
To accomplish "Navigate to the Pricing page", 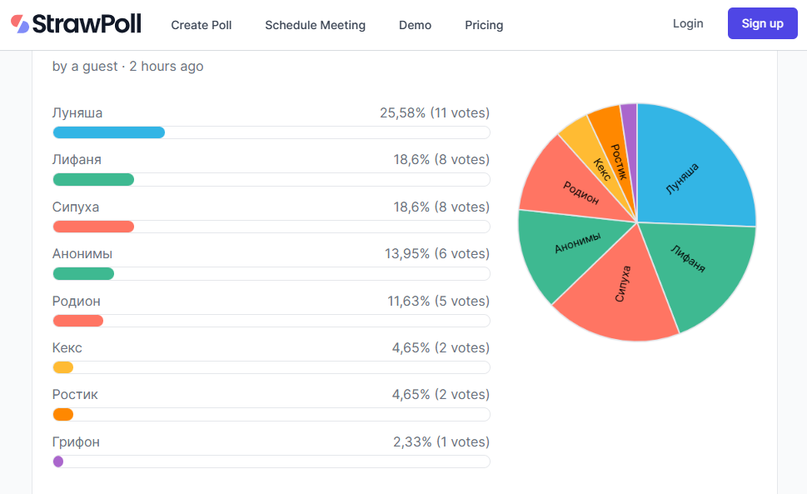I will pyautogui.click(x=484, y=25).
